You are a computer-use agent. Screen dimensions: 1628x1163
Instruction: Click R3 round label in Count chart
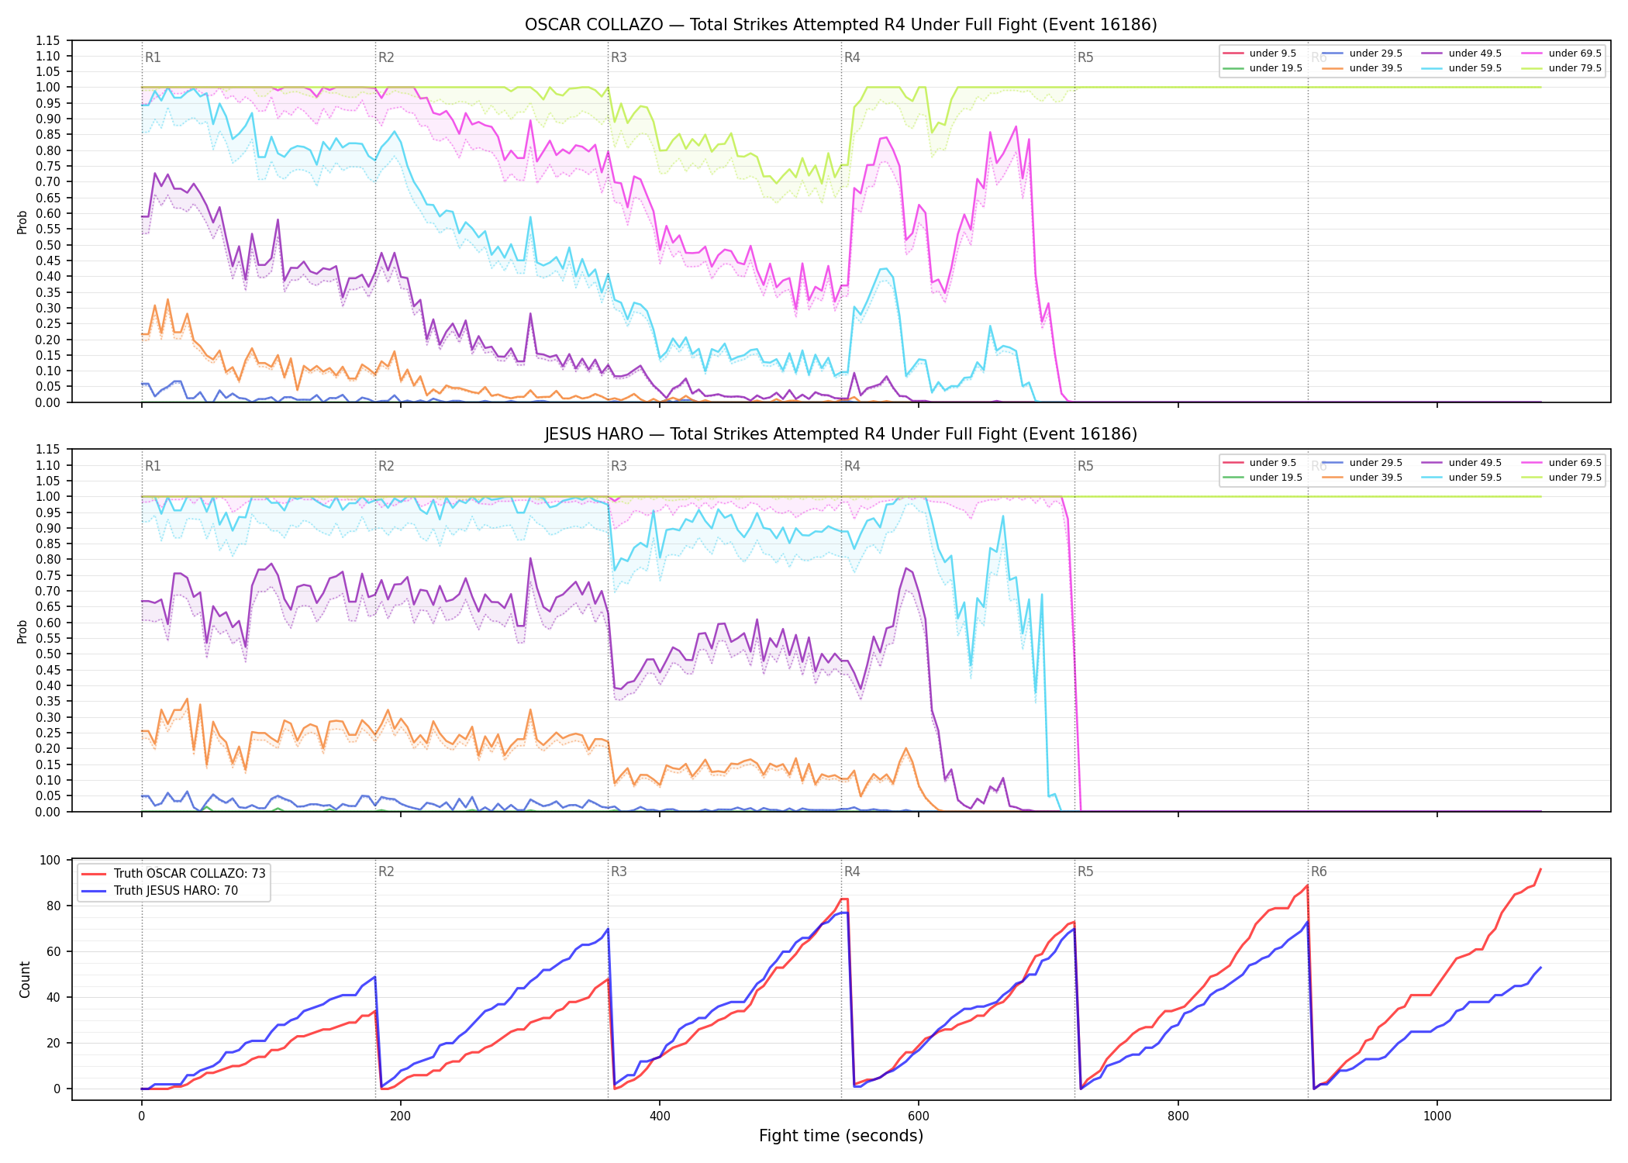tap(619, 871)
